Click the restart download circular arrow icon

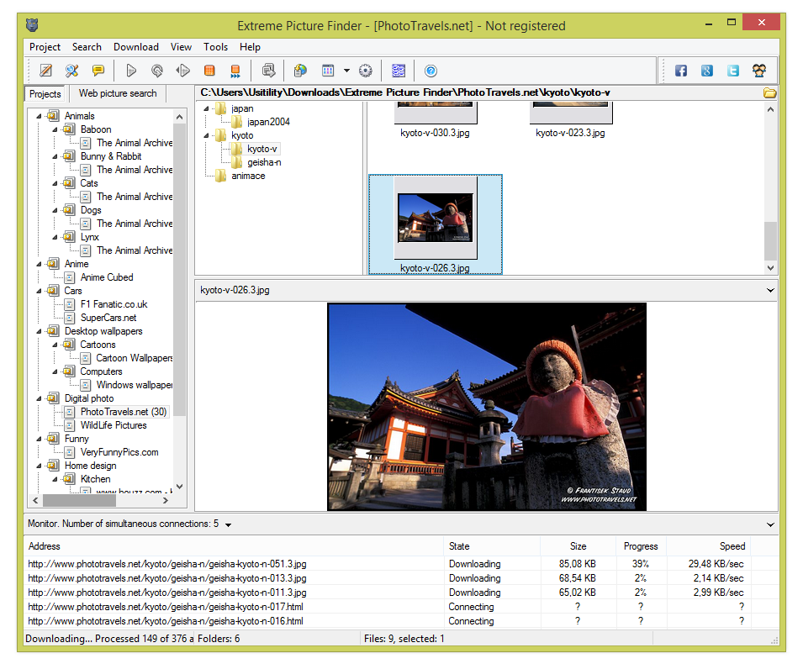pos(157,71)
